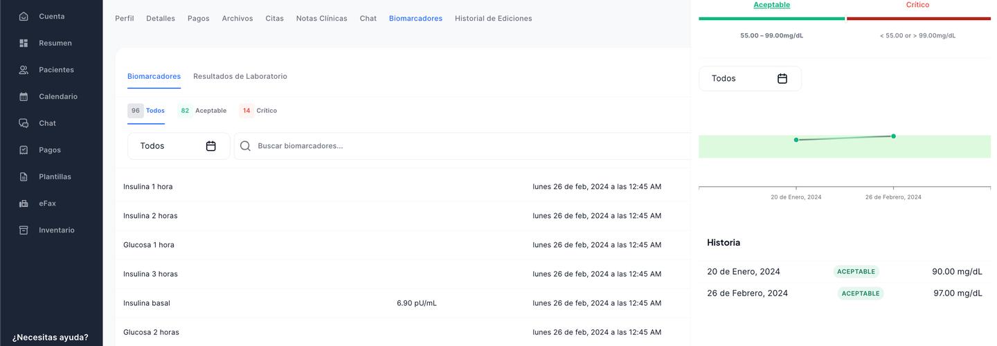Click the Cuenta icon in sidebar
The image size is (997, 346).
coord(24,17)
